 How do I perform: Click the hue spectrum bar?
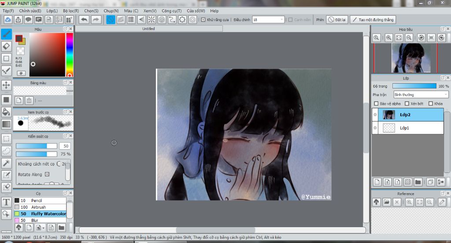70,55
